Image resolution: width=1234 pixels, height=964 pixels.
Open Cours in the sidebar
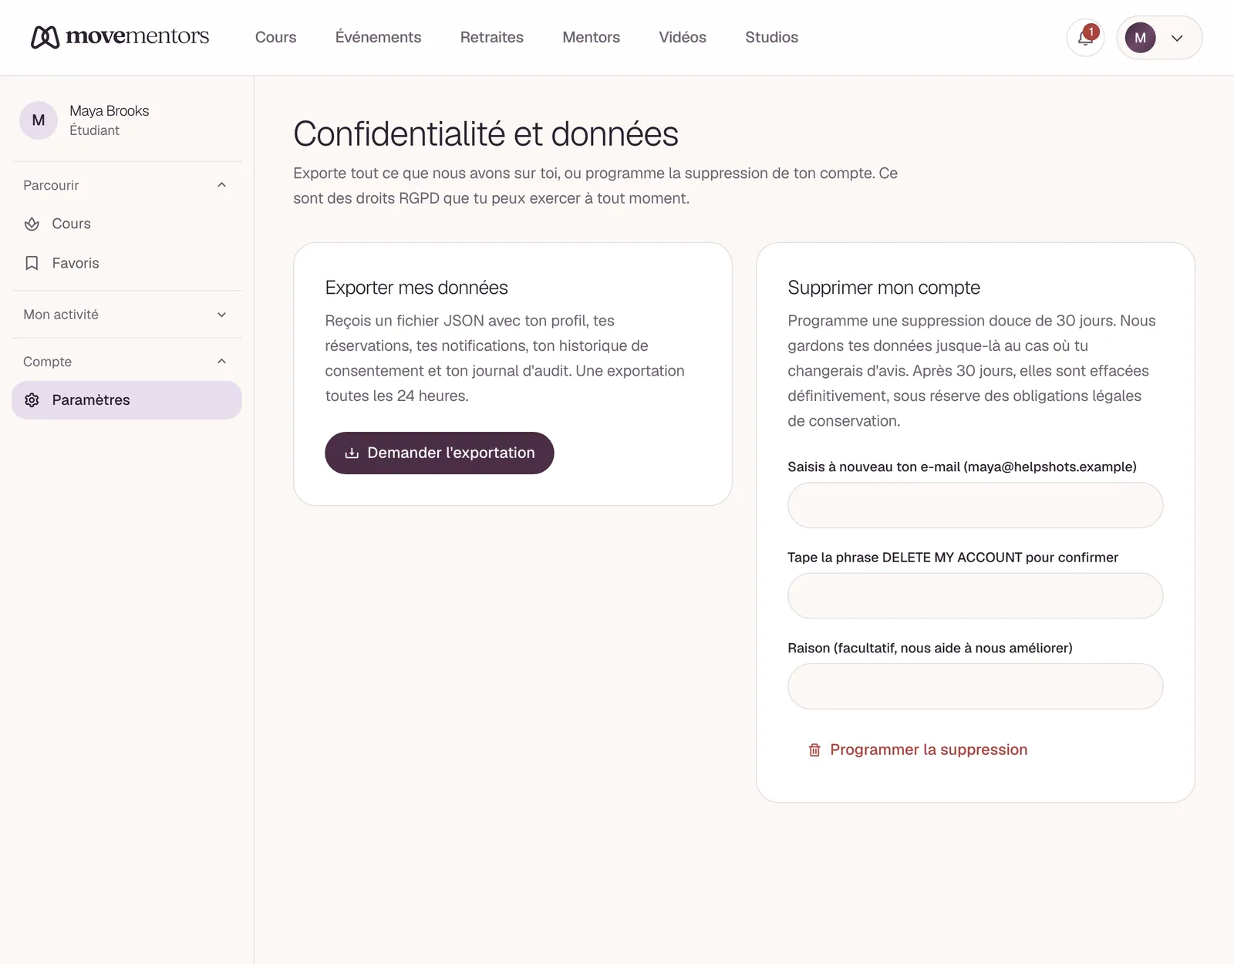click(127, 224)
